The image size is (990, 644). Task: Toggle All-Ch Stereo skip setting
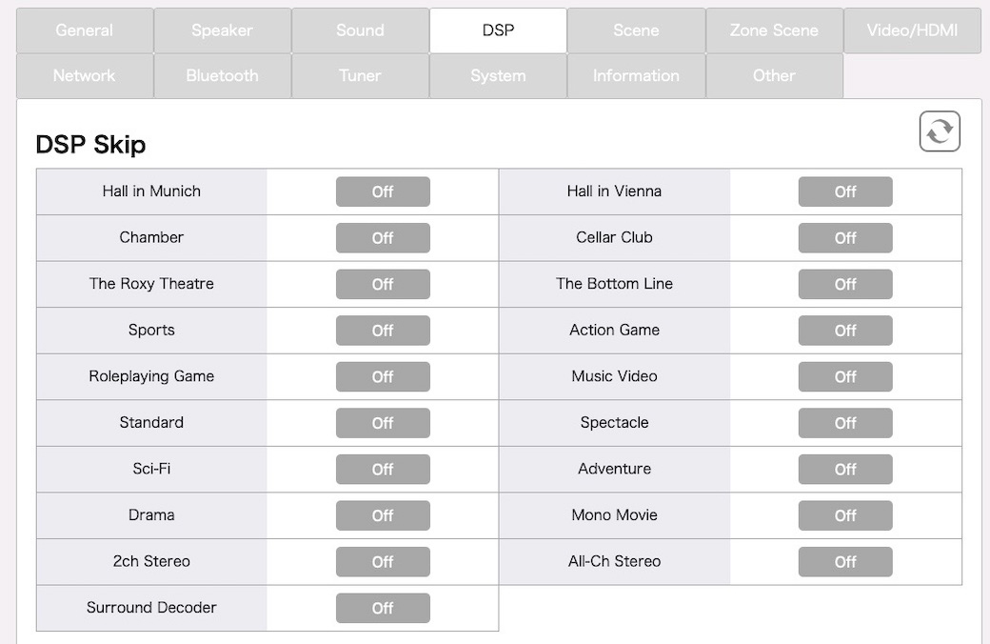pos(845,562)
